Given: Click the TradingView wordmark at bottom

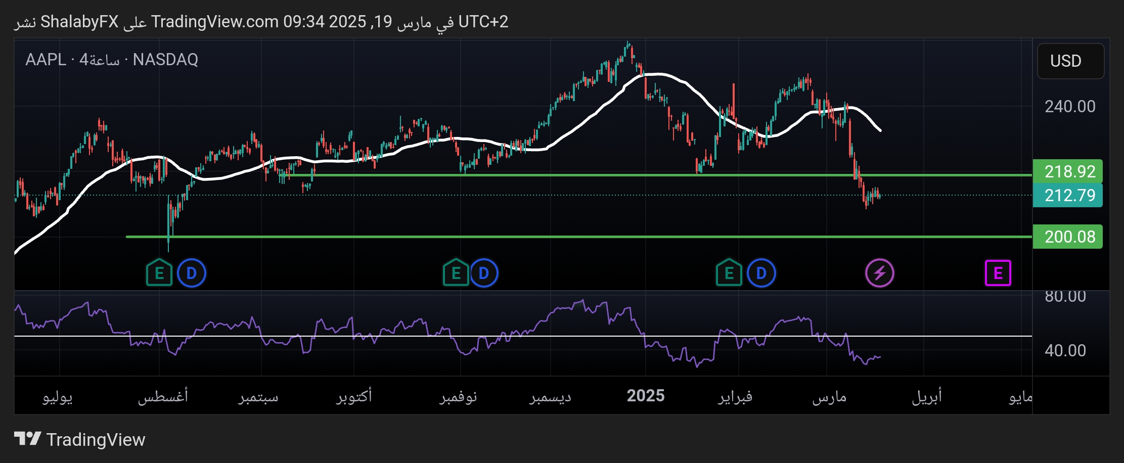Looking at the screenshot, I should click(x=96, y=439).
